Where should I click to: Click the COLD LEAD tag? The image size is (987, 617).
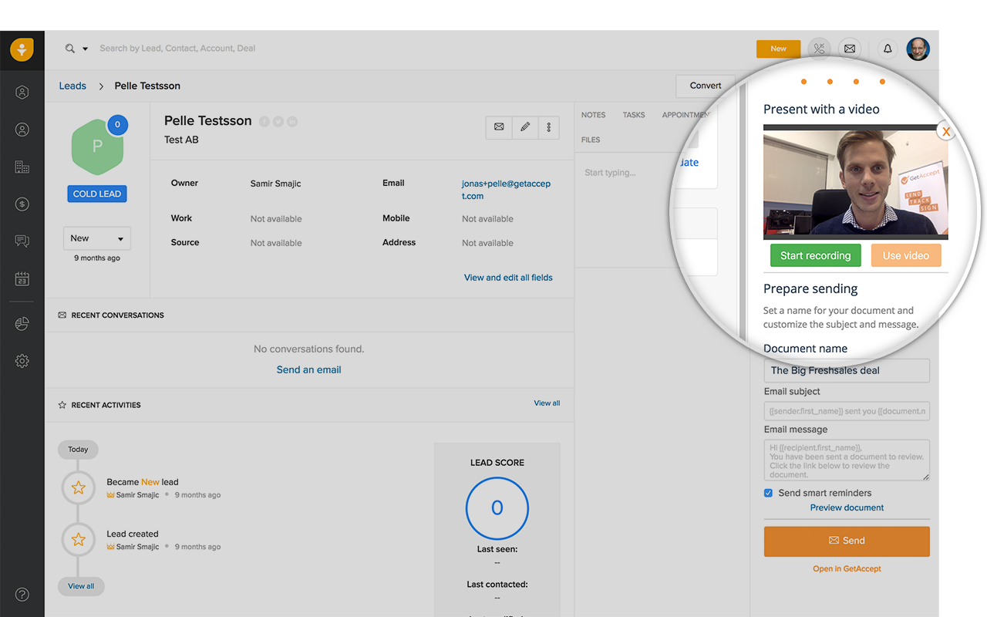97,194
